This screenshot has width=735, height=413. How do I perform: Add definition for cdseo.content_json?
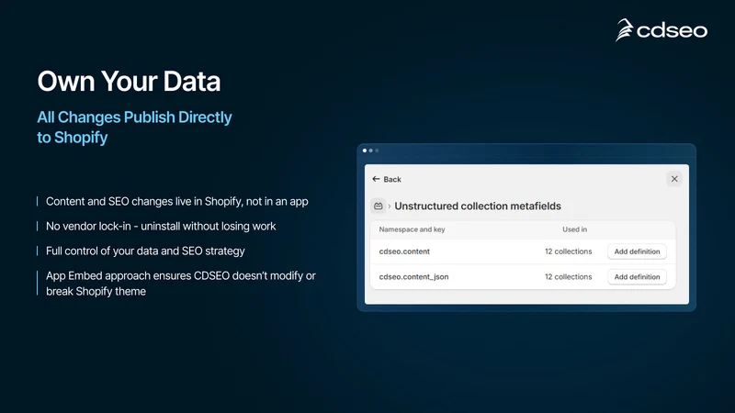click(x=637, y=277)
